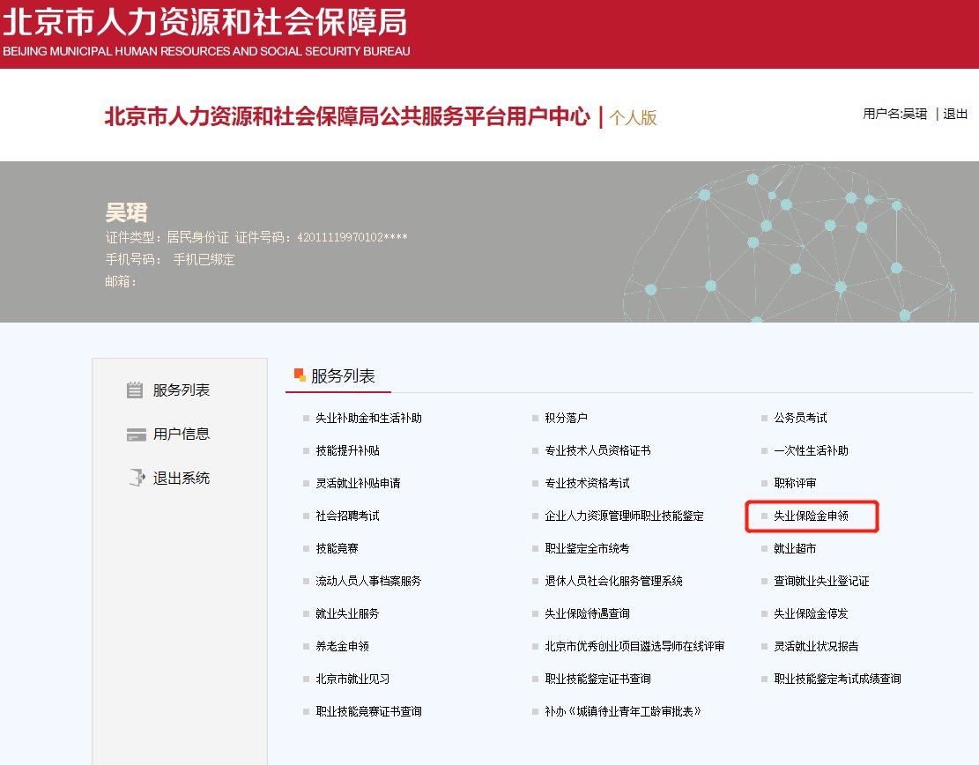The width and height of the screenshot is (979, 765).
Task: Open 用户信息 in left sidebar menu
Action: point(181,434)
